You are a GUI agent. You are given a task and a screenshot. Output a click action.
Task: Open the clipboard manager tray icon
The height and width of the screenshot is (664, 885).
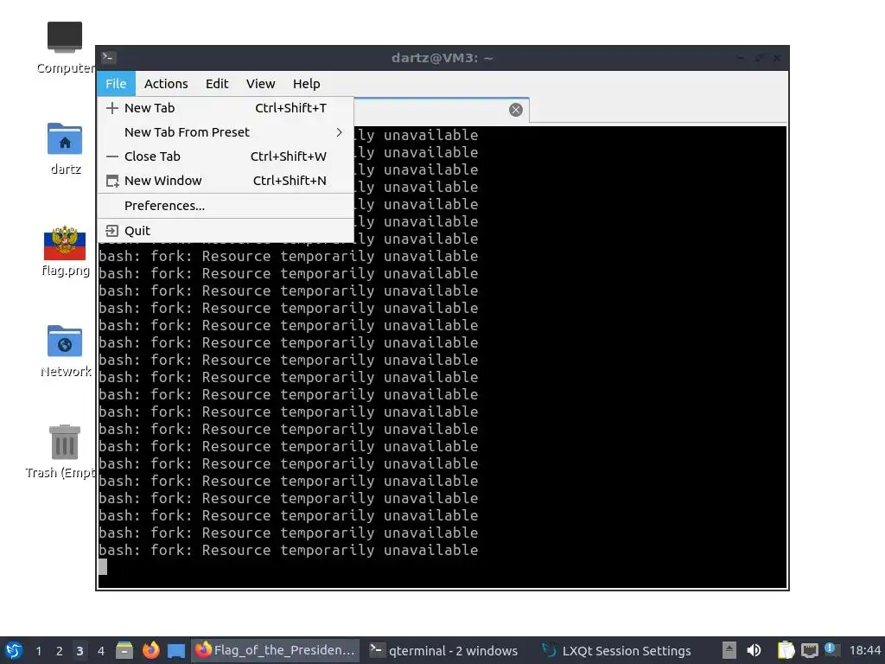click(786, 650)
